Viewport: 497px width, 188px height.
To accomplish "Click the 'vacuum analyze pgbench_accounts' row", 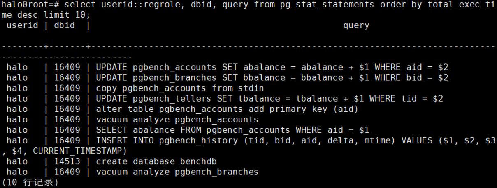I will (177, 120).
